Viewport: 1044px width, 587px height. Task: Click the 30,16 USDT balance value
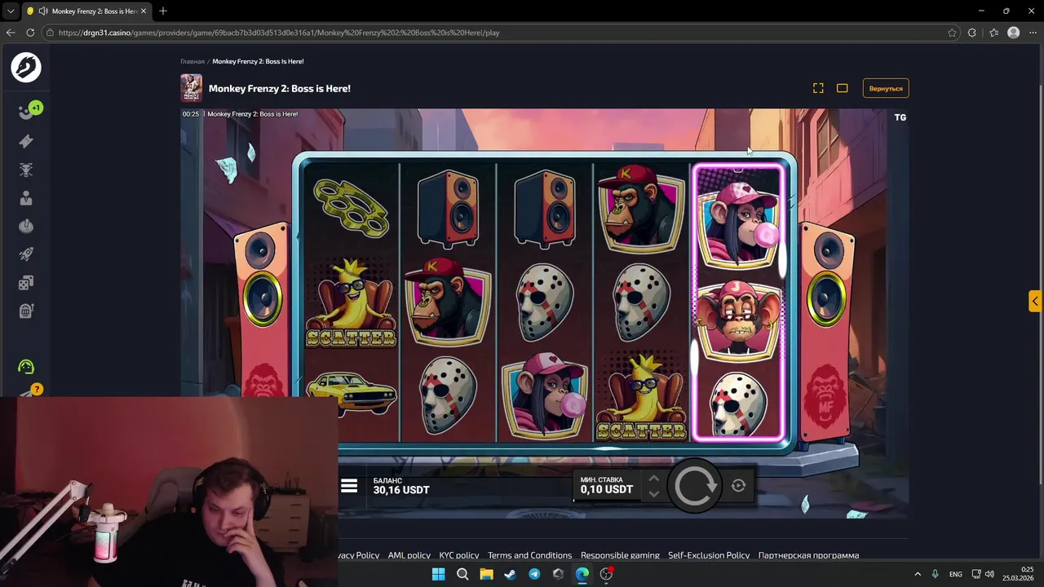coord(401,490)
